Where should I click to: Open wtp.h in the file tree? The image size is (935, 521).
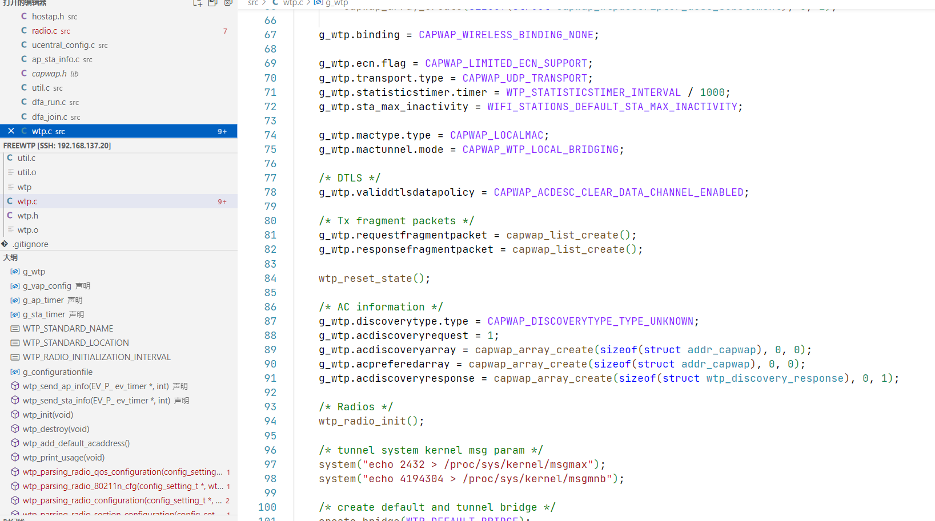[119, 216]
